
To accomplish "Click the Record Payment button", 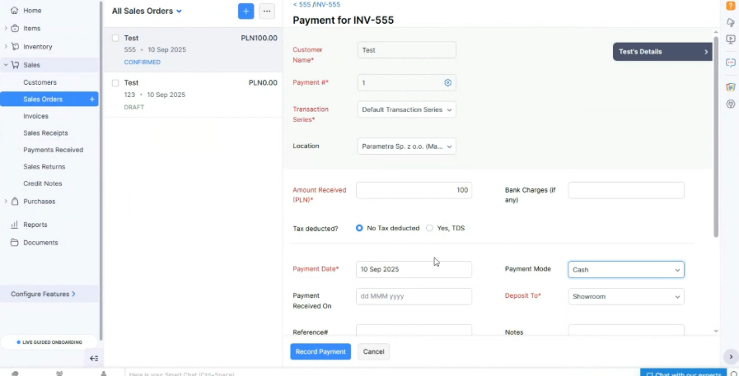I will coord(320,351).
